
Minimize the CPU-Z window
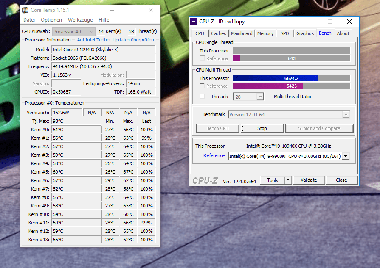pos(311,22)
